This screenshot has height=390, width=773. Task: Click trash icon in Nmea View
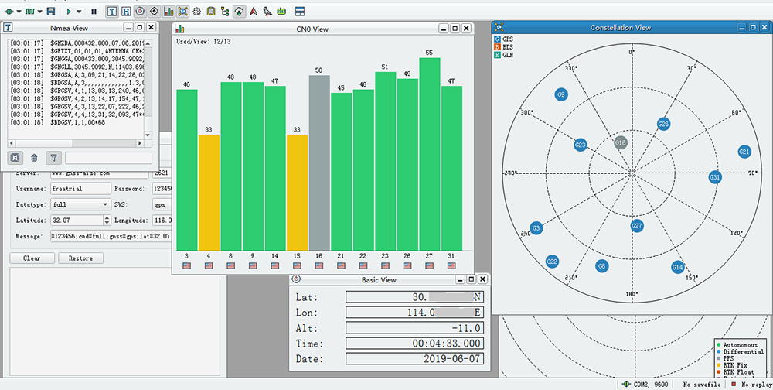pos(34,158)
